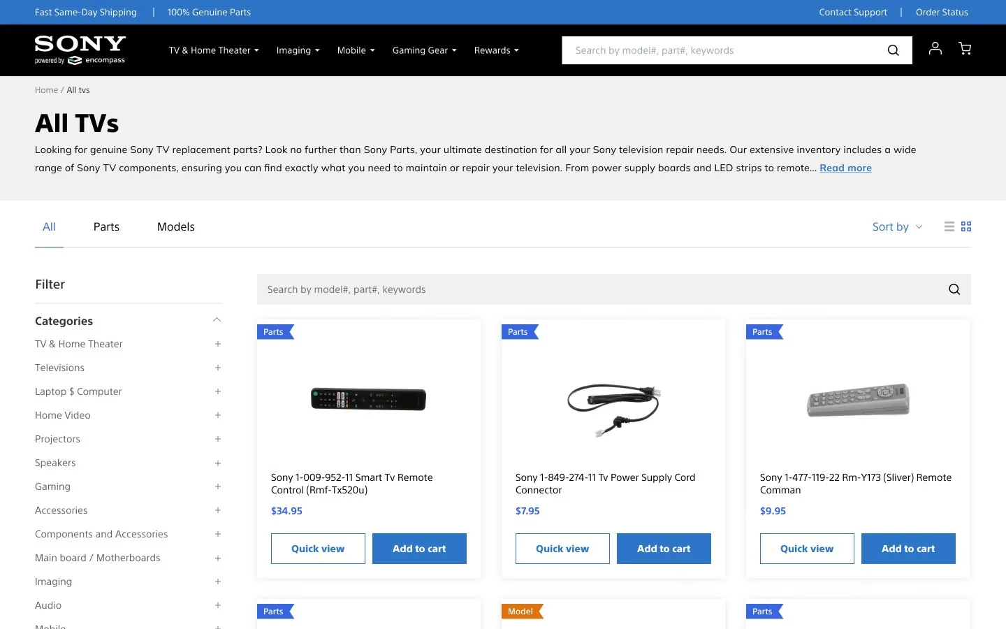Viewport: 1006px width, 629px height.
Task: Quick view the Smart Tv Remote Control
Action: coord(318,549)
